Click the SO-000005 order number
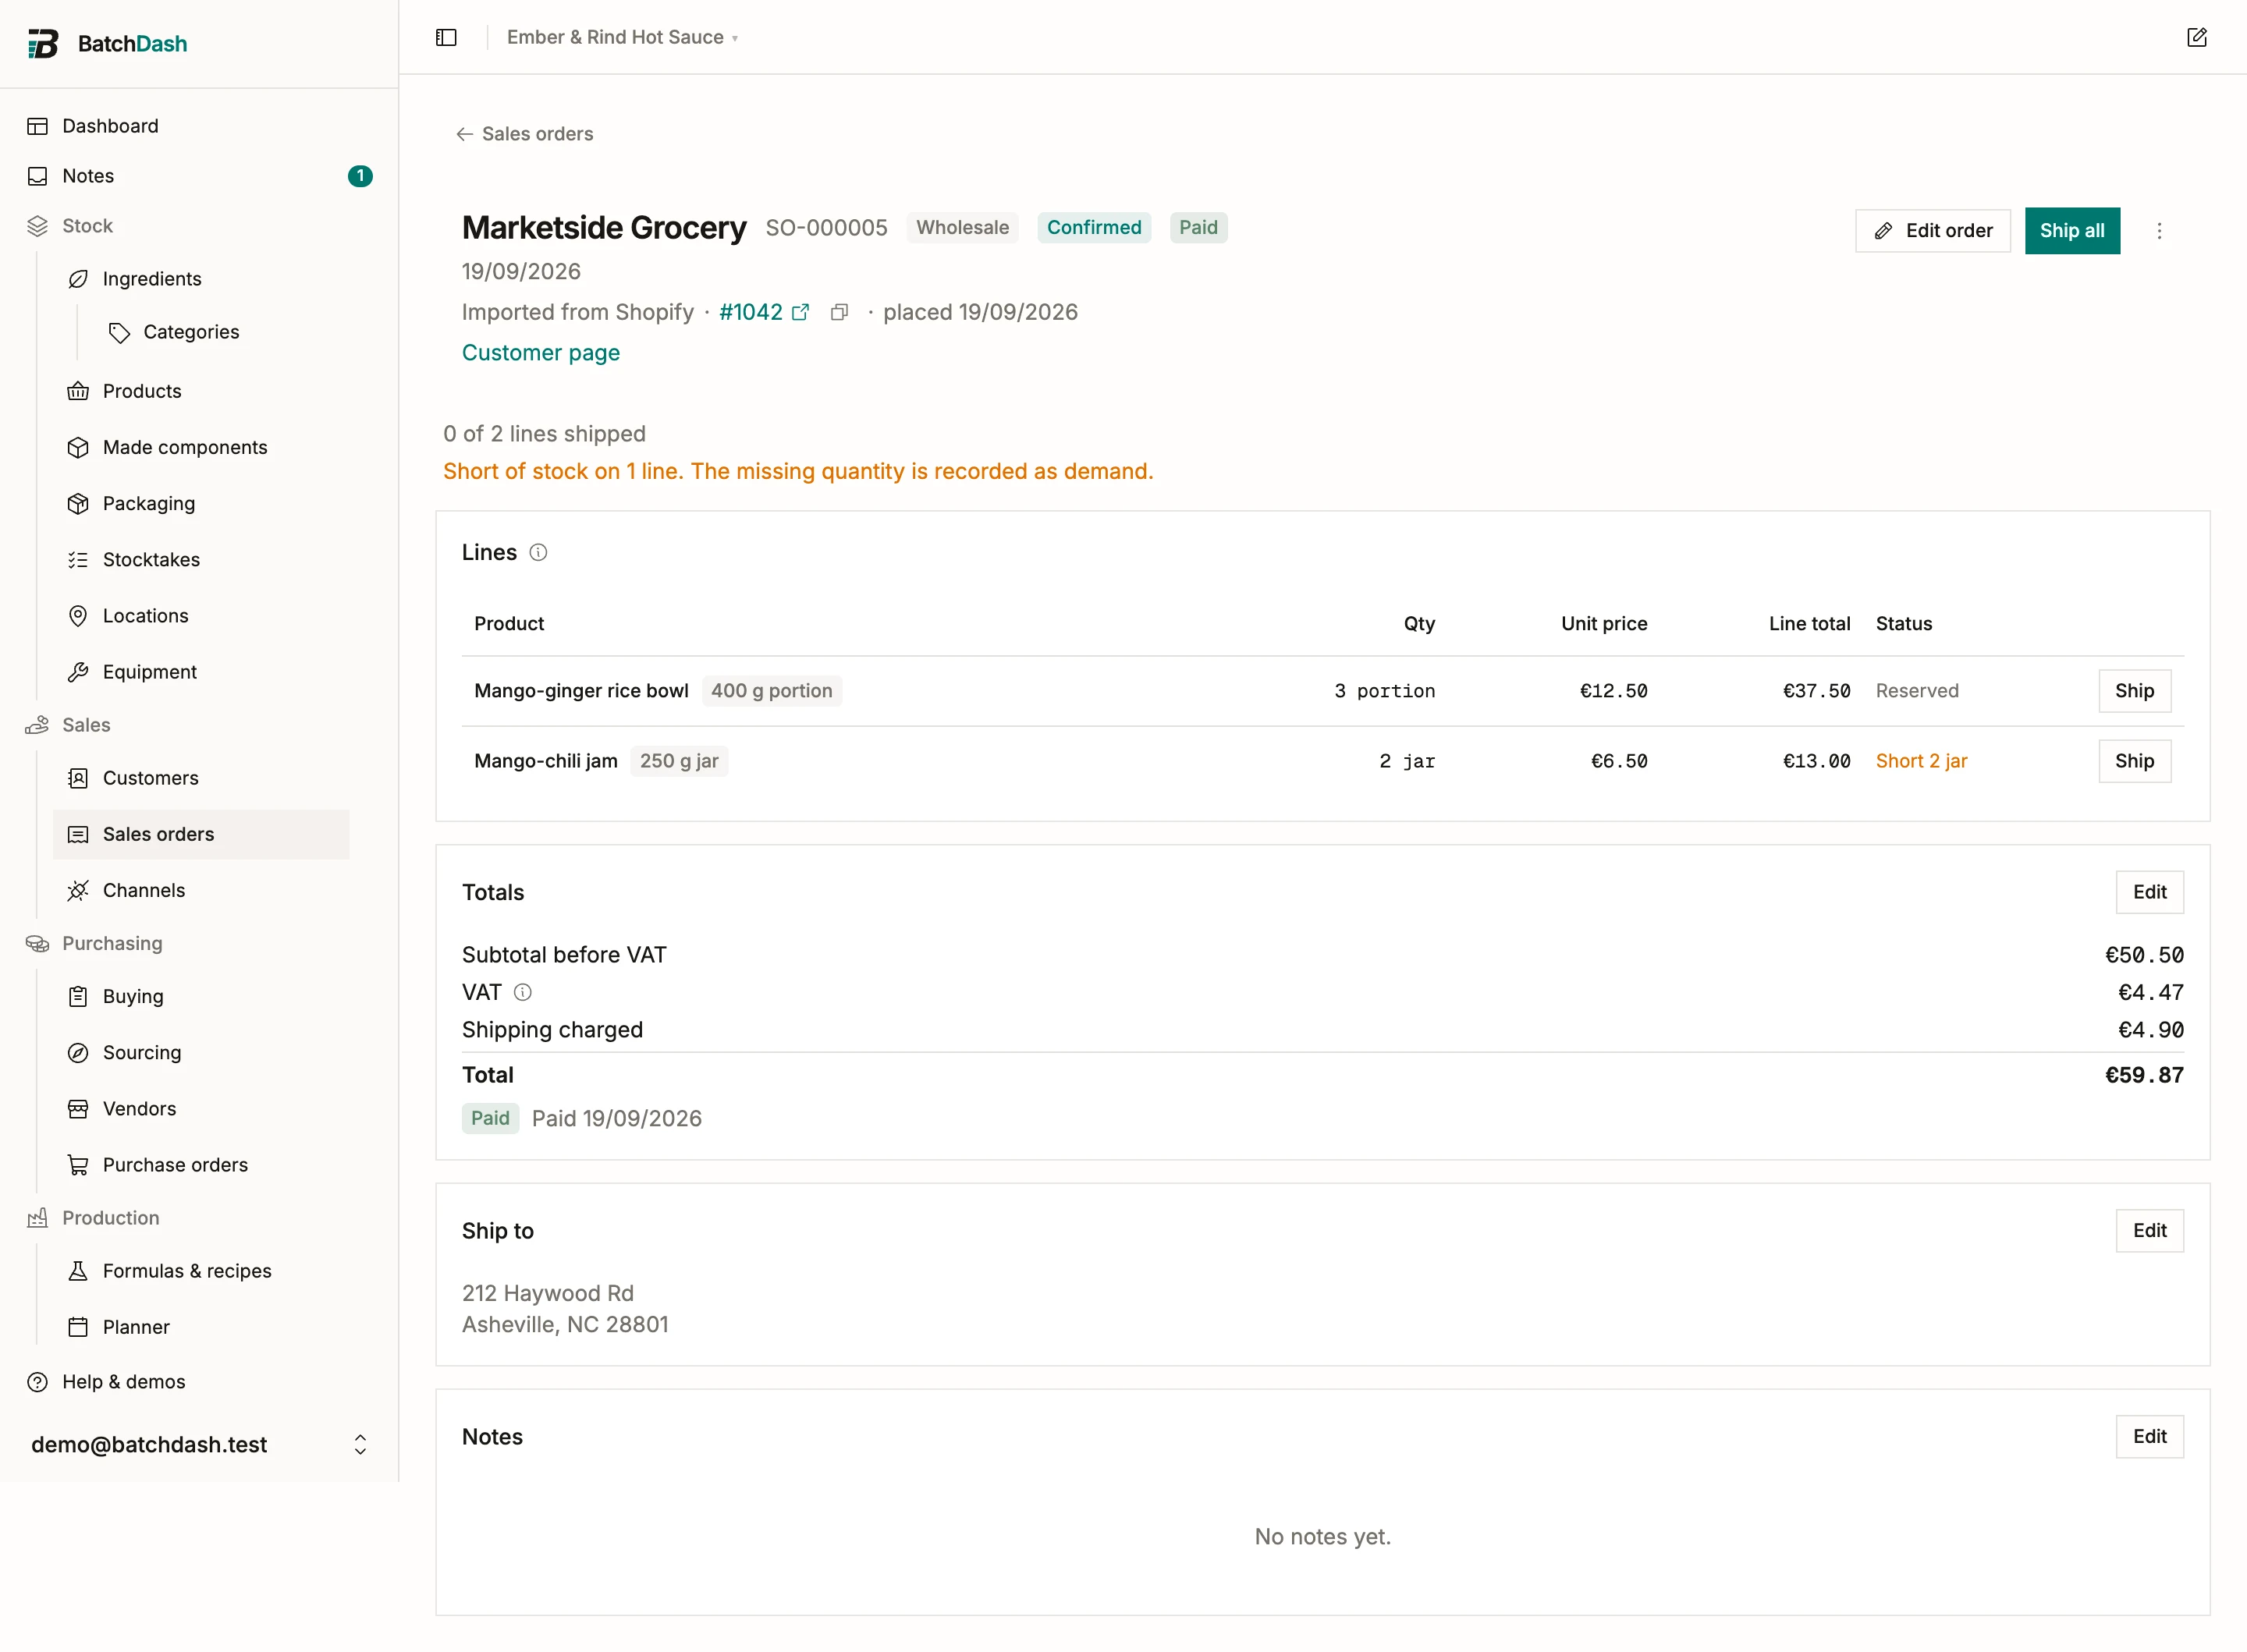2247x1652 pixels. tap(826, 228)
